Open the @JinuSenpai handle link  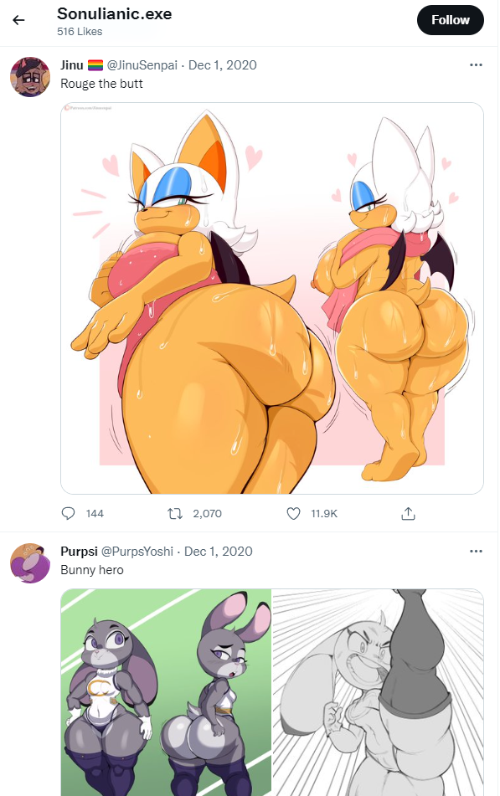coord(142,65)
